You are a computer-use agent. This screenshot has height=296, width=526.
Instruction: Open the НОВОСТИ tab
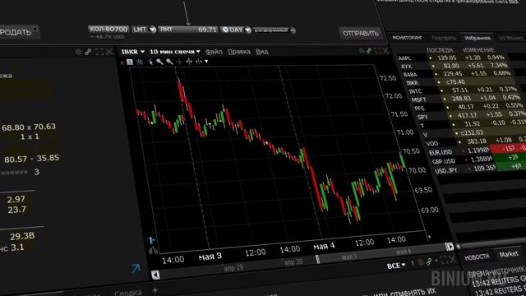pyautogui.click(x=477, y=257)
